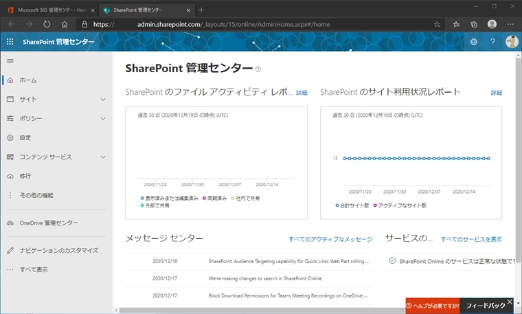
Task: Toggle 合計サイト数 legend series
Action: pyautogui.click(x=352, y=205)
